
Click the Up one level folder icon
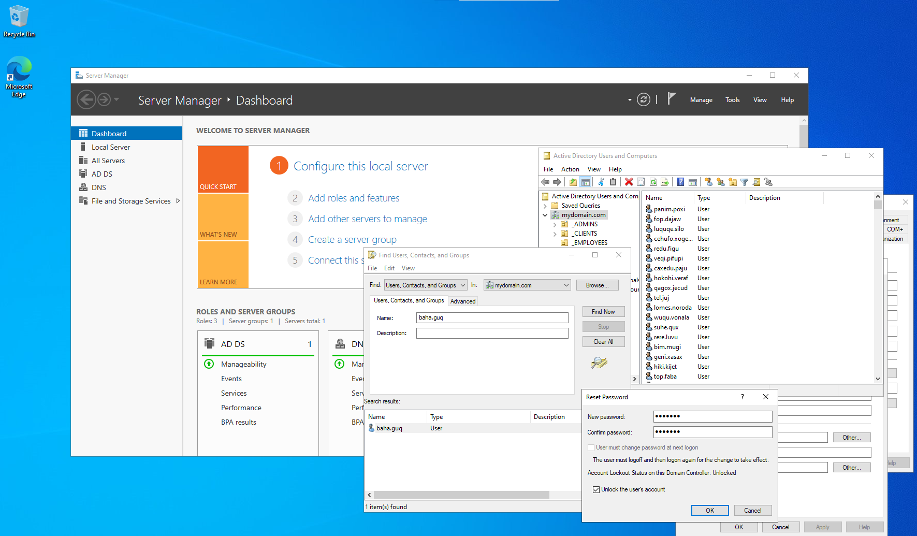573,182
